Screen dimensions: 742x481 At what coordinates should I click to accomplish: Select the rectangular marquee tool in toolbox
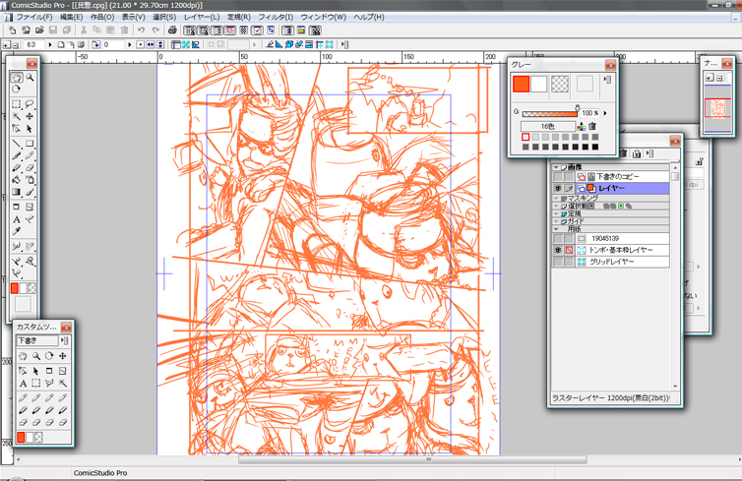[17, 103]
